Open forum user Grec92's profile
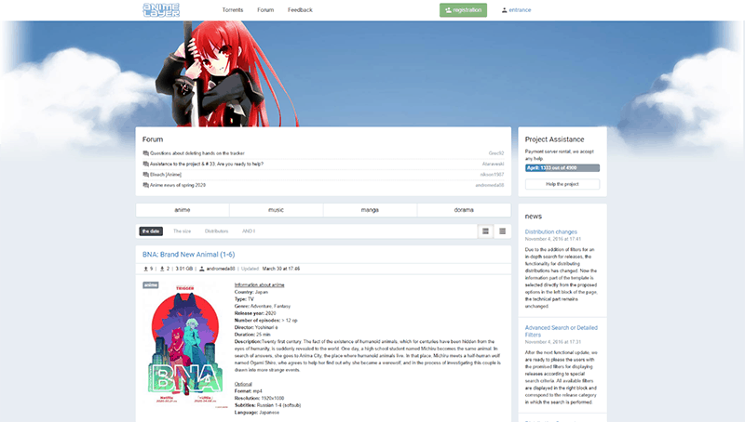The height and width of the screenshot is (422, 745). pos(496,153)
